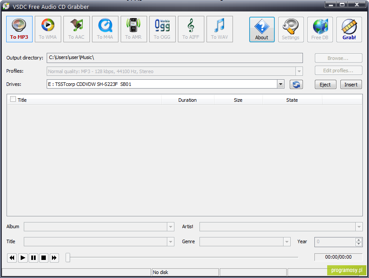Pick the To AAC format icon
Viewport: 369px width, 278px height.
tap(77, 29)
